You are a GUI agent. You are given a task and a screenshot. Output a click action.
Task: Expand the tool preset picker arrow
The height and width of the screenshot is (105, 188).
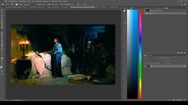9,5
